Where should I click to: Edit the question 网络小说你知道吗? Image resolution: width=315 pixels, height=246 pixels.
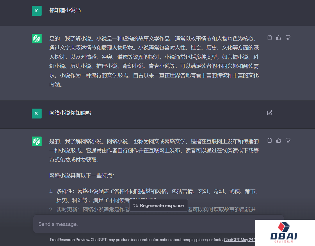tap(269, 113)
